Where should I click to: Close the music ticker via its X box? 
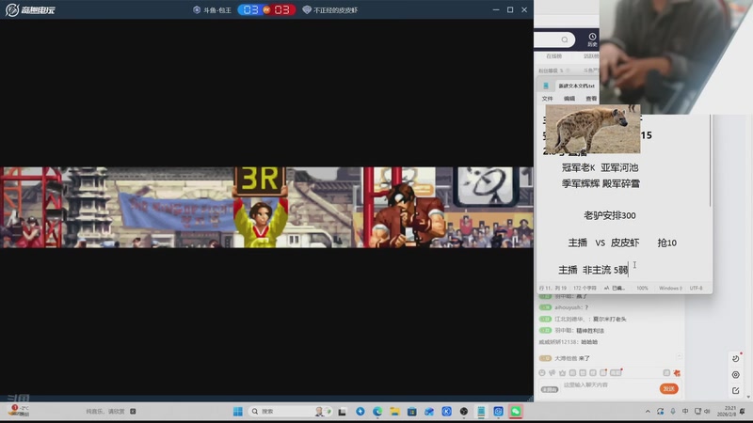click(133, 411)
